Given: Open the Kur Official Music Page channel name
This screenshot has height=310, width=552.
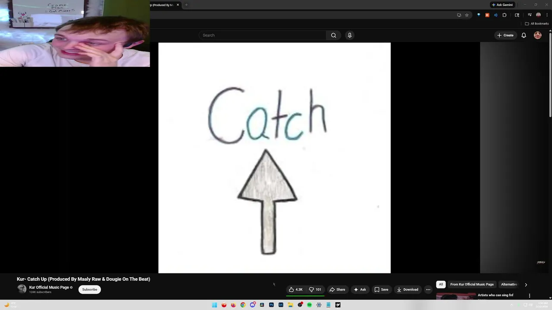Looking at the screenshot, I should click(49, 287).
